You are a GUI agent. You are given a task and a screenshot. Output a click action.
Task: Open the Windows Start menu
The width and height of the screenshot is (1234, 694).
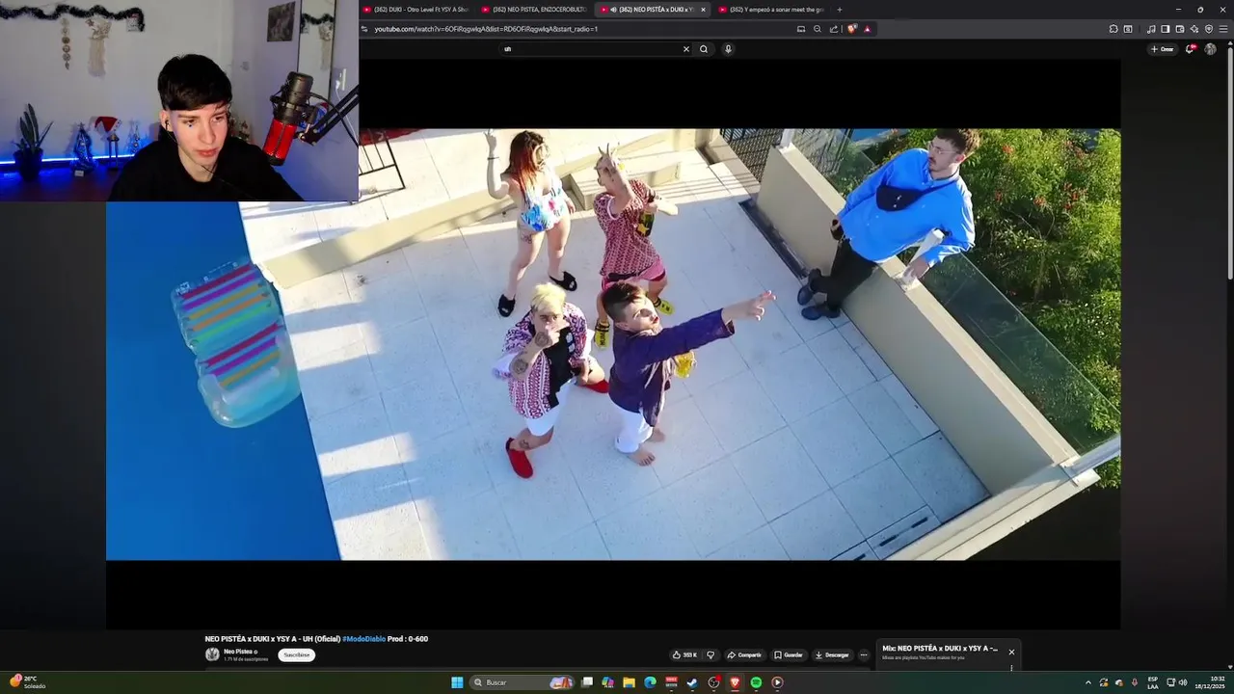tap(457, 682)
